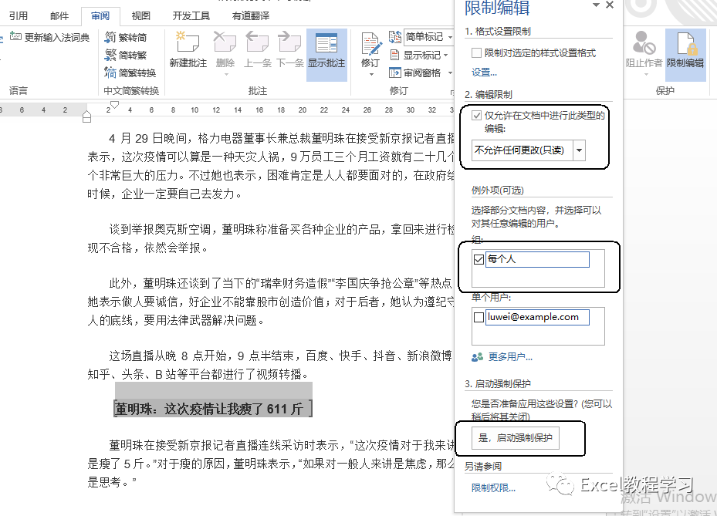The height and width of the screenshot is (516, 717).
Task: Open the 有道翻译 tab
Action: pos(251,16)
